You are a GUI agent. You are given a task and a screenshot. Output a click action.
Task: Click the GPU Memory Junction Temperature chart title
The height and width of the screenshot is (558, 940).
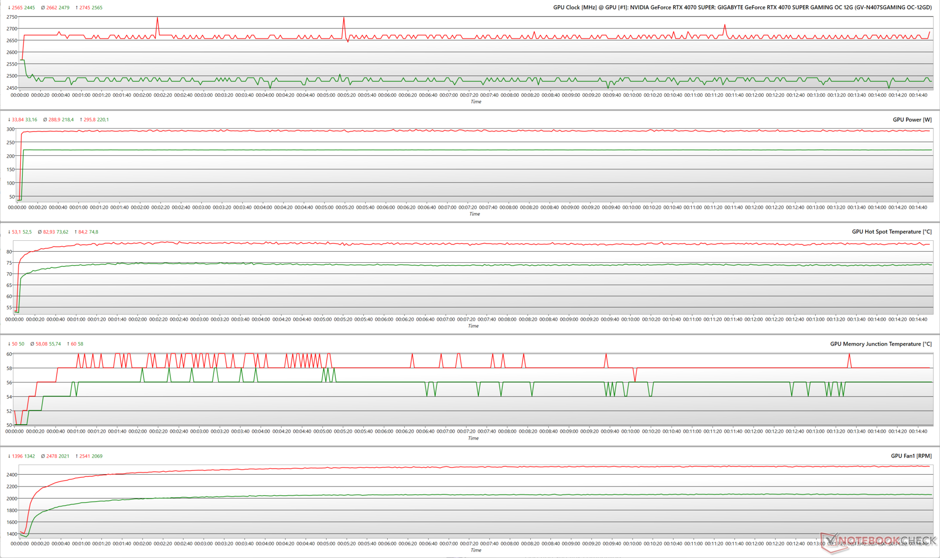[x=880, y=344]
